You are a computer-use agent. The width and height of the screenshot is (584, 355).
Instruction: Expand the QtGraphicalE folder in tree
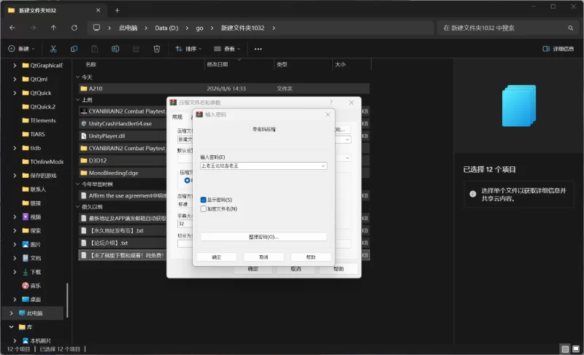[15, 66]
